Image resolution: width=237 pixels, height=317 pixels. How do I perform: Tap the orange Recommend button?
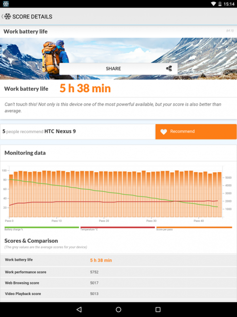click(x=196, y=132)
